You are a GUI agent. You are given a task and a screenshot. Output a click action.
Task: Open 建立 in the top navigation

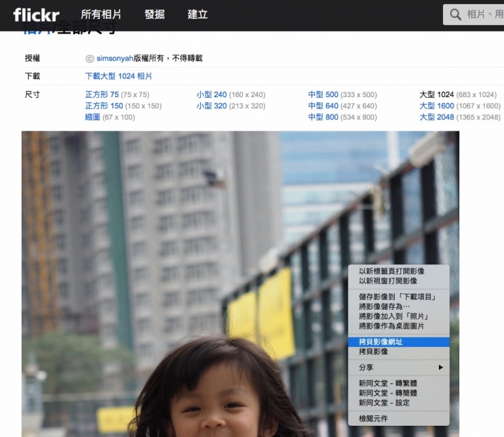pyautogui.click(x=197, y=15)
